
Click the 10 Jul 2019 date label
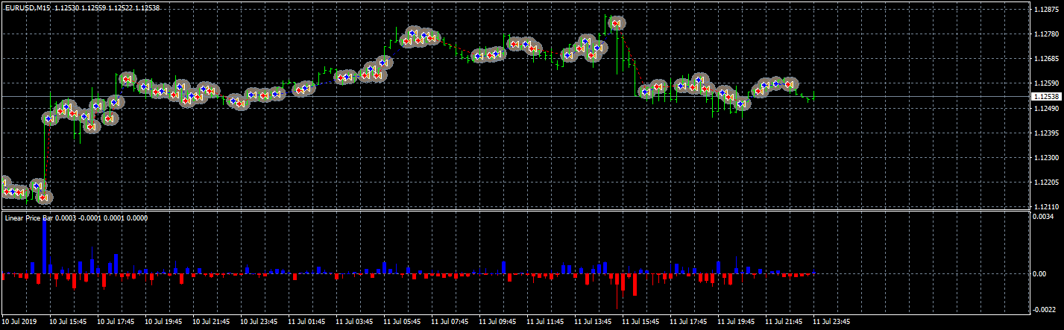pyautogui.click(x=19, y=322)
